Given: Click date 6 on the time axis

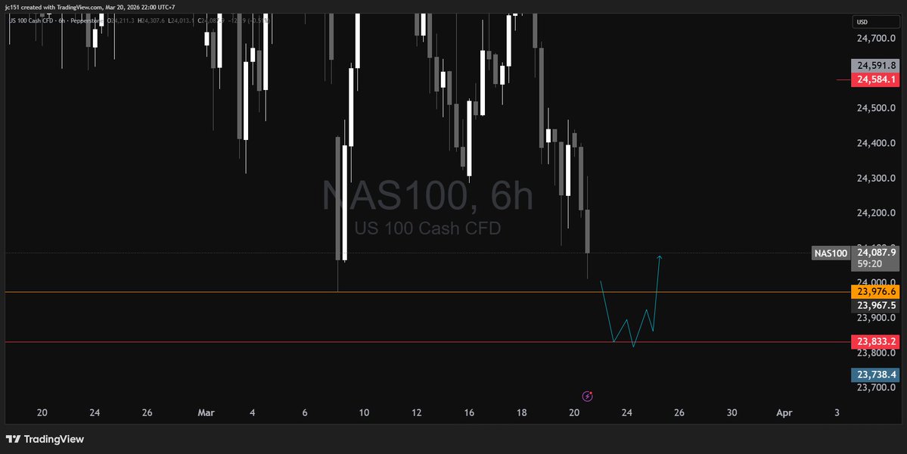Looking at the screenshot, I should [305, 413].
